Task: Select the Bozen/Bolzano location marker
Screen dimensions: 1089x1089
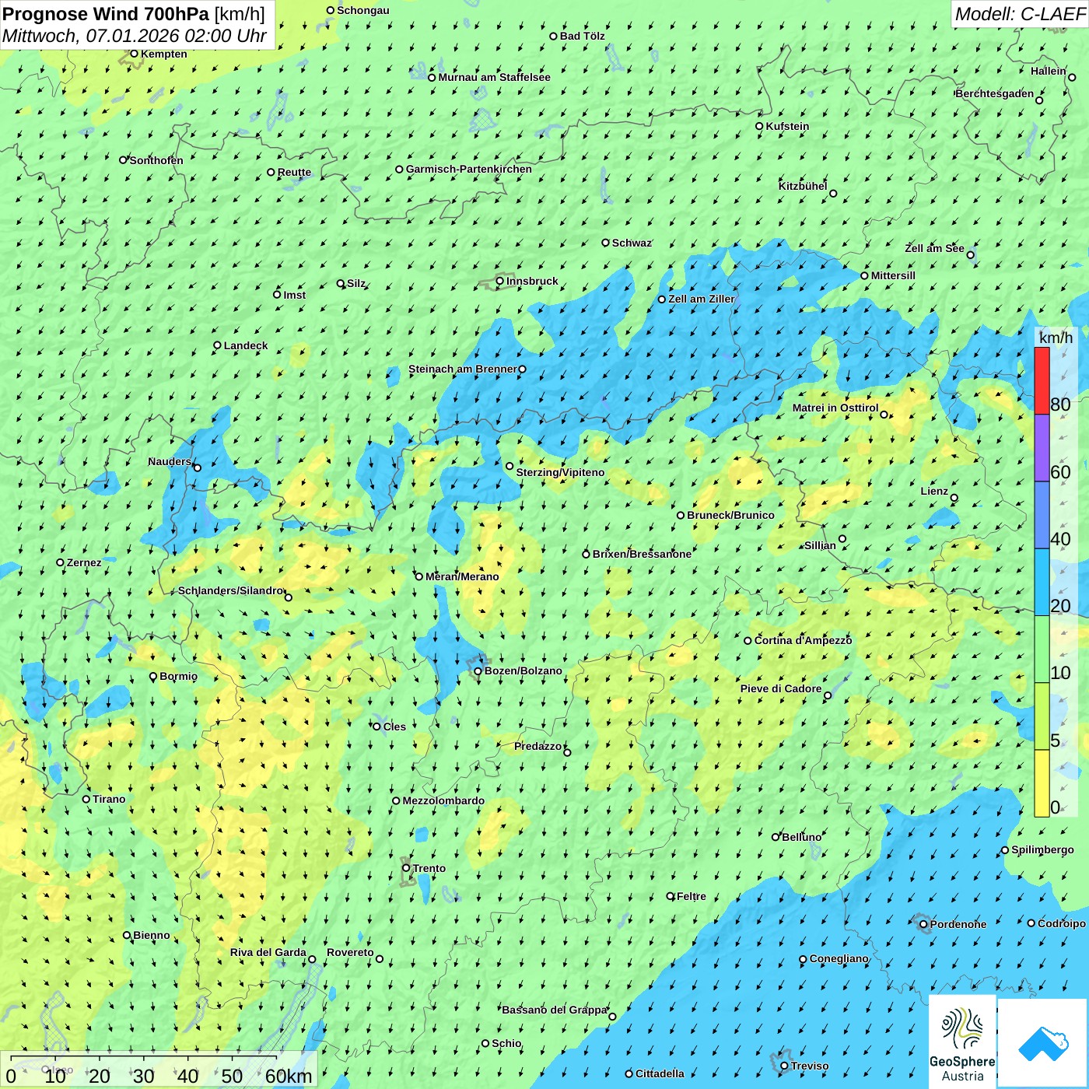Action: 478,671
